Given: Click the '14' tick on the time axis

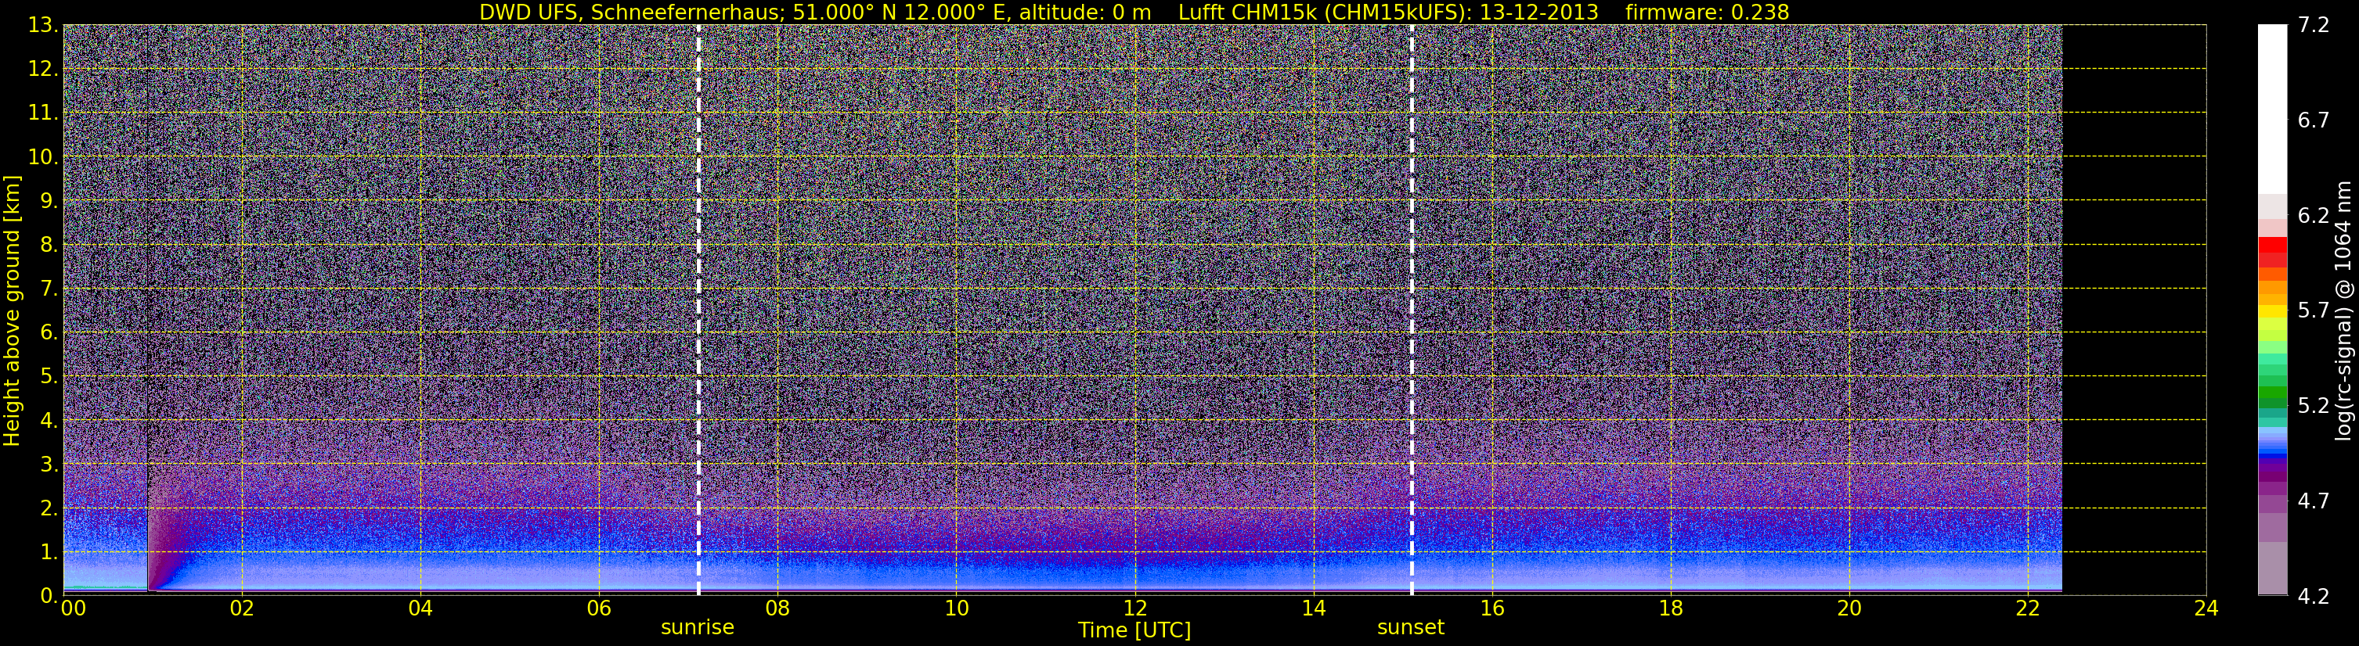Looking at the screenshot, I should click(1313, 608).
